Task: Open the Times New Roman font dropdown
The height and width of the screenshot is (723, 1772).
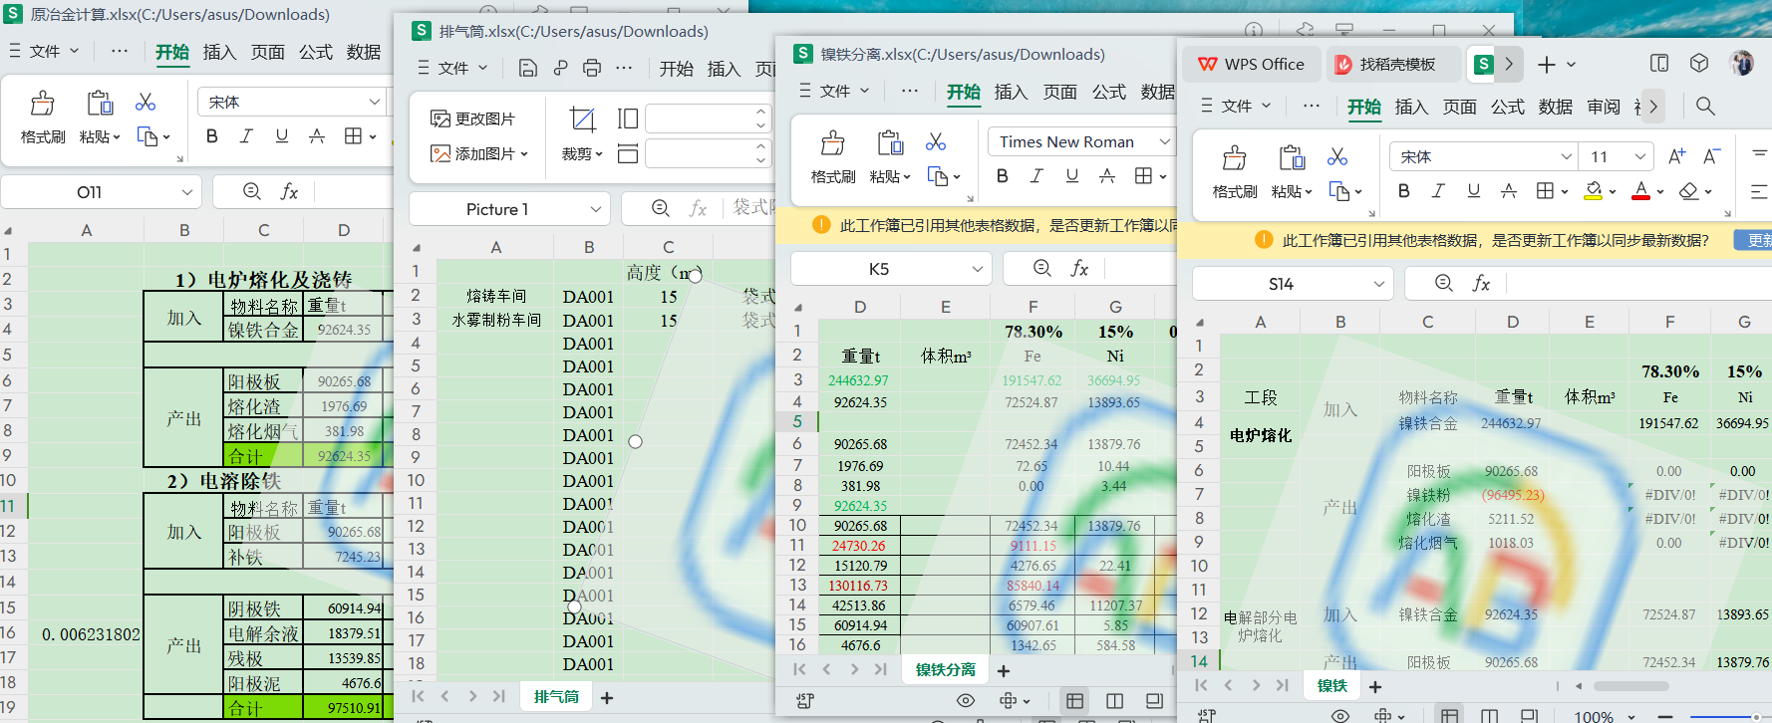Action: (1164, 142)
